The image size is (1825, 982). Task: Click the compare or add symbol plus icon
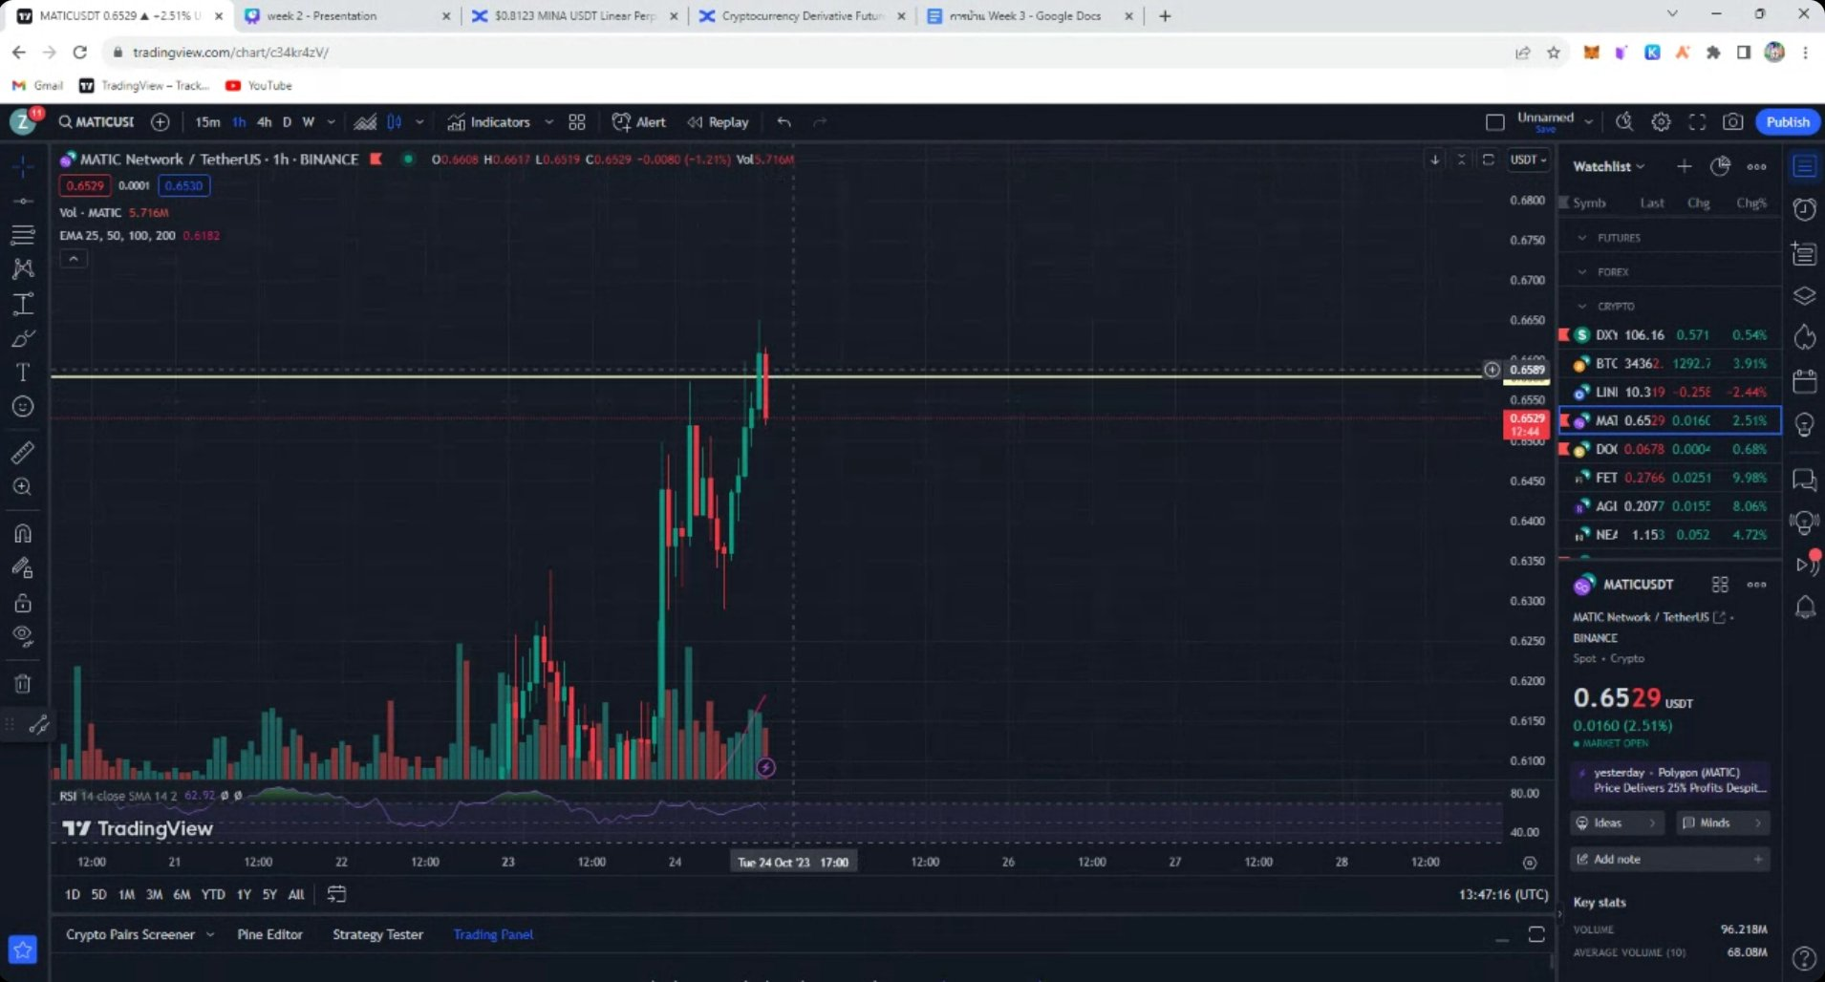pos(161,122)
